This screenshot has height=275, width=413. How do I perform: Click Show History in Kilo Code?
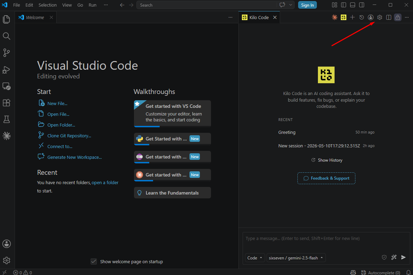coord(327,160)
